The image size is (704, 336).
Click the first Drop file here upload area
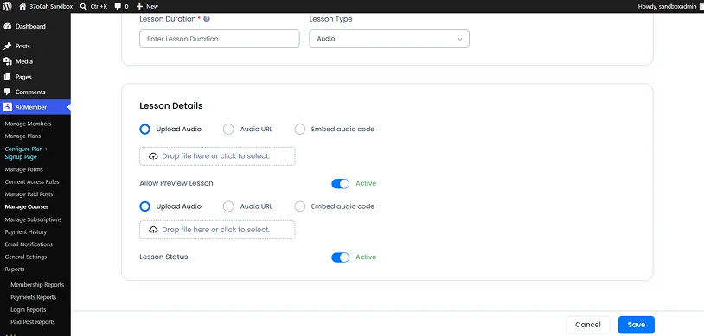point(217,156)
